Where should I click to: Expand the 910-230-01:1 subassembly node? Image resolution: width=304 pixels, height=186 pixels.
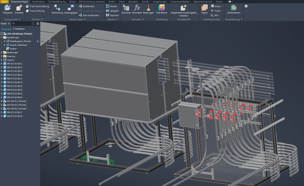pos(2,101)
